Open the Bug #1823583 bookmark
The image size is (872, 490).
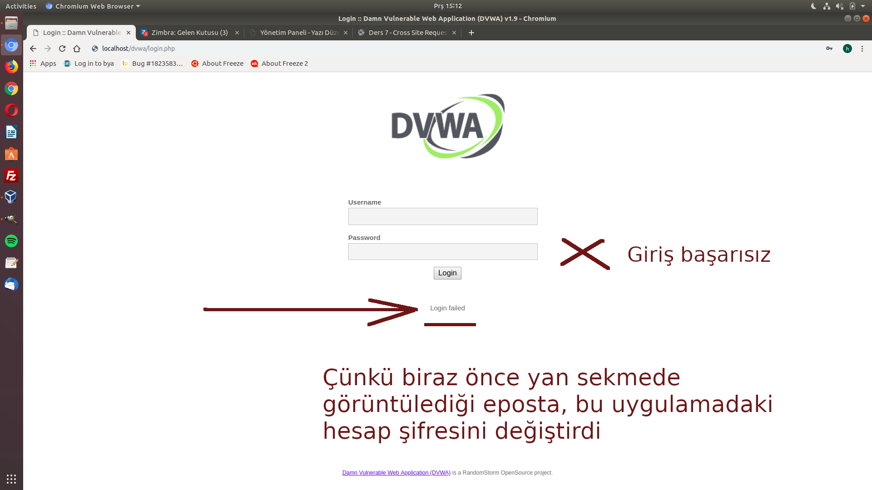152,64
